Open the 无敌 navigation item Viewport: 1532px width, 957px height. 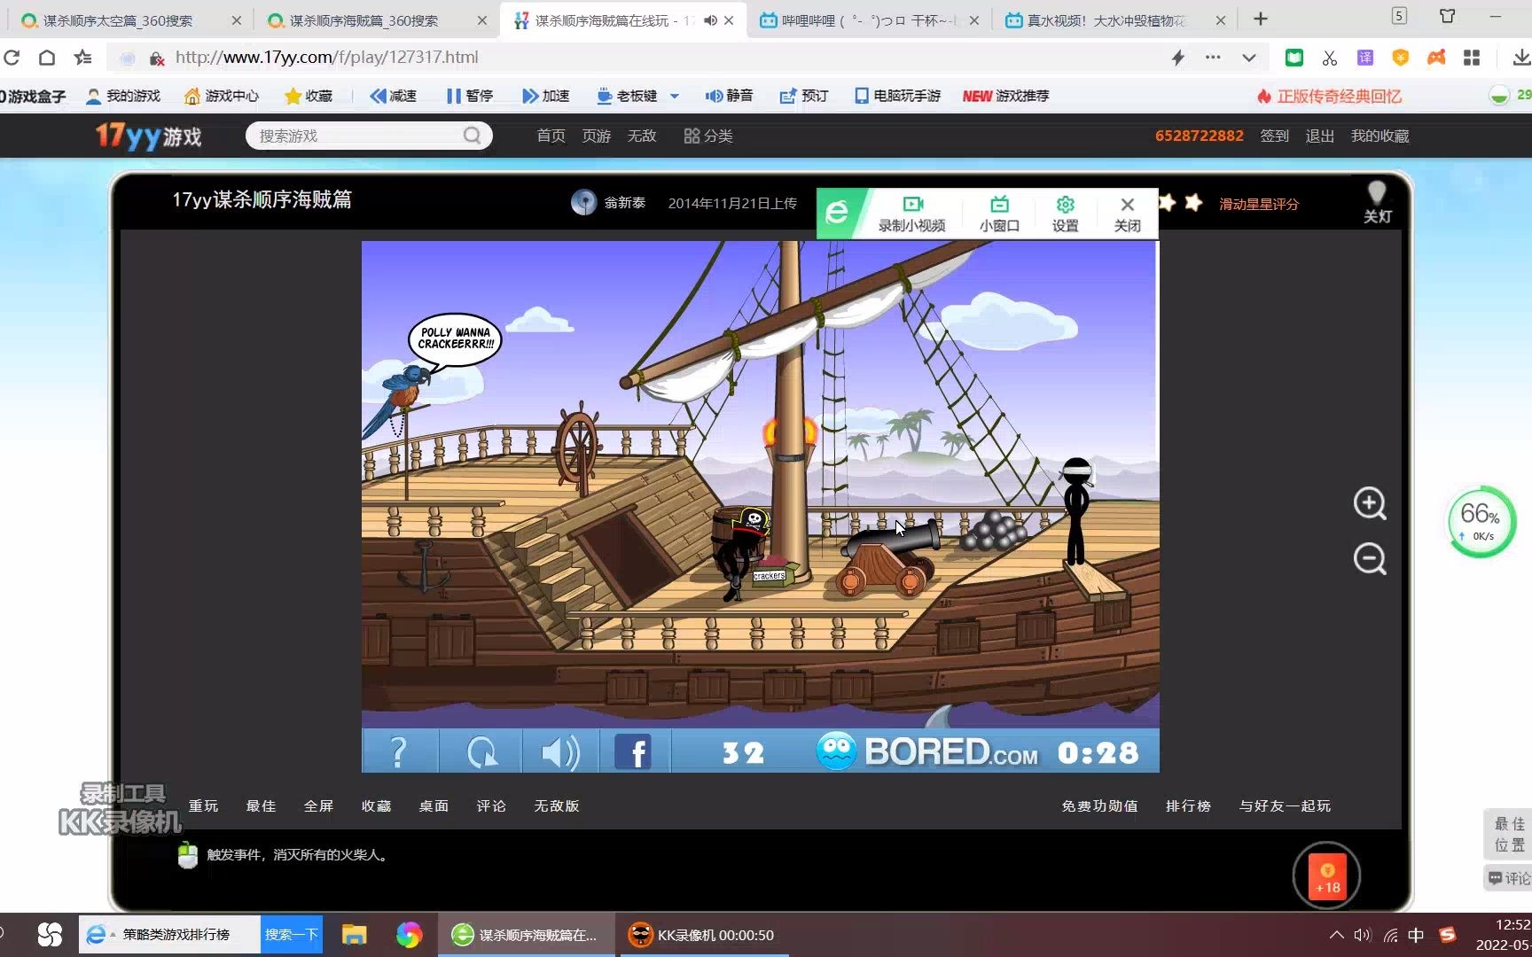(641, 136)
